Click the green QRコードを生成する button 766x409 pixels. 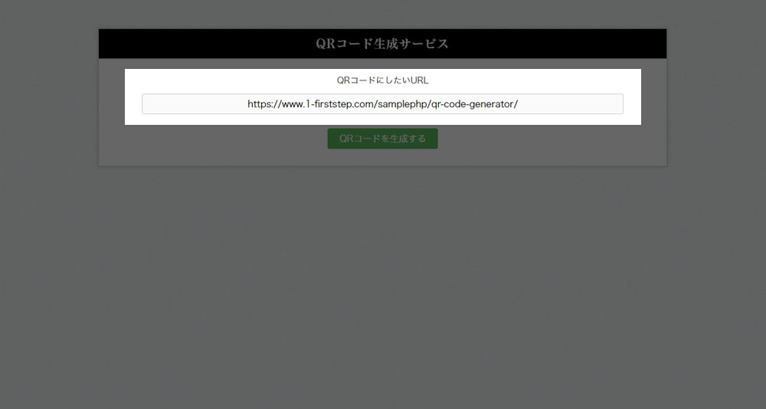pyautogui.click(x=382, y=139)
